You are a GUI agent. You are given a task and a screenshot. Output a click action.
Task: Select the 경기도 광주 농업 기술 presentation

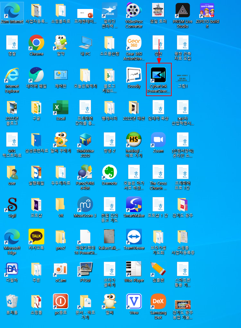[183, 304]
